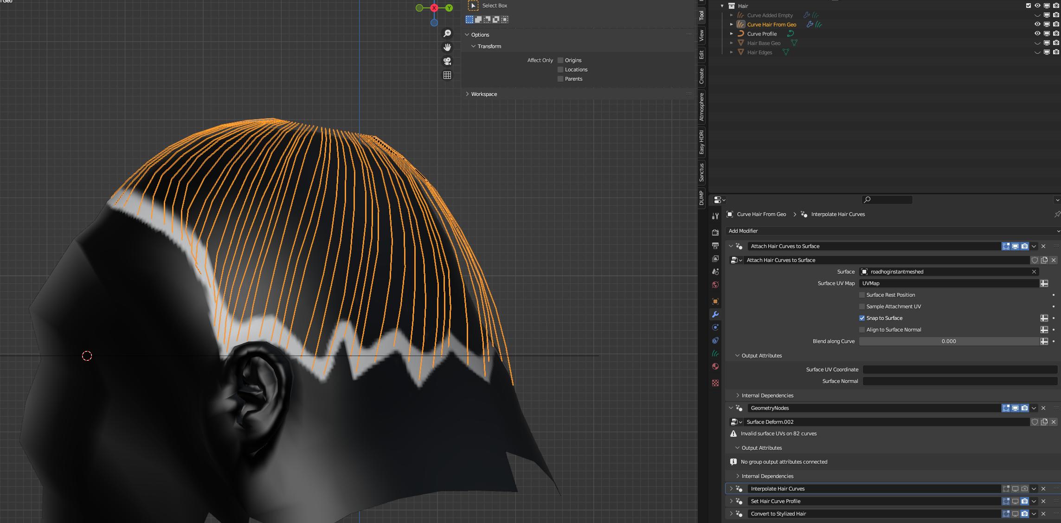This screenshot has width=1061, height=523.
Task: Hide Curve Profile in viewport with eye toggle
Action: point(1037,33)
